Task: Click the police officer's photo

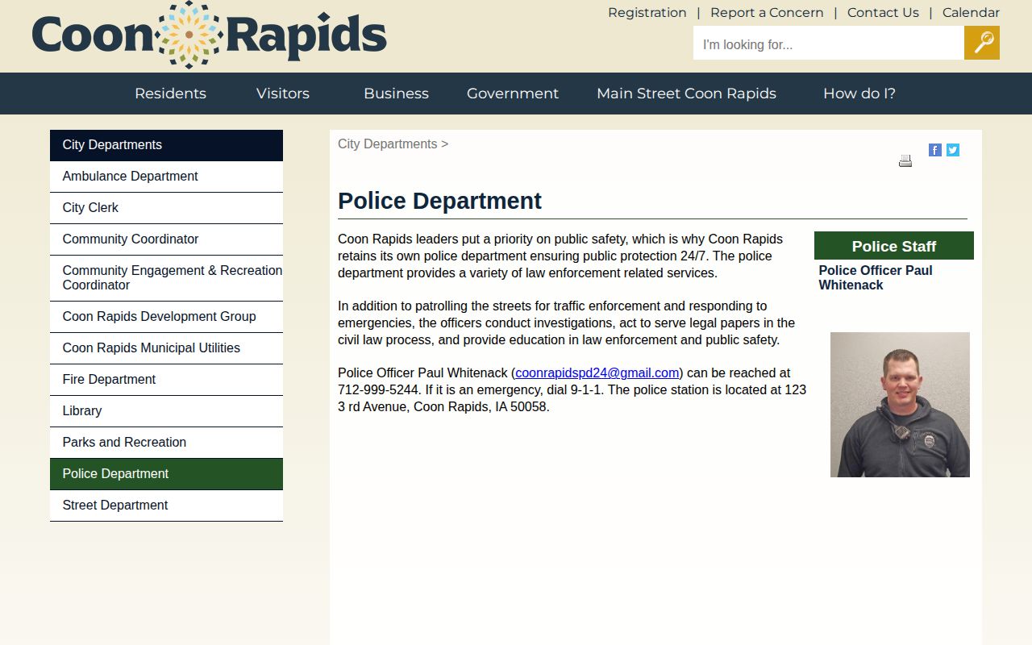Action: point(900,405)
